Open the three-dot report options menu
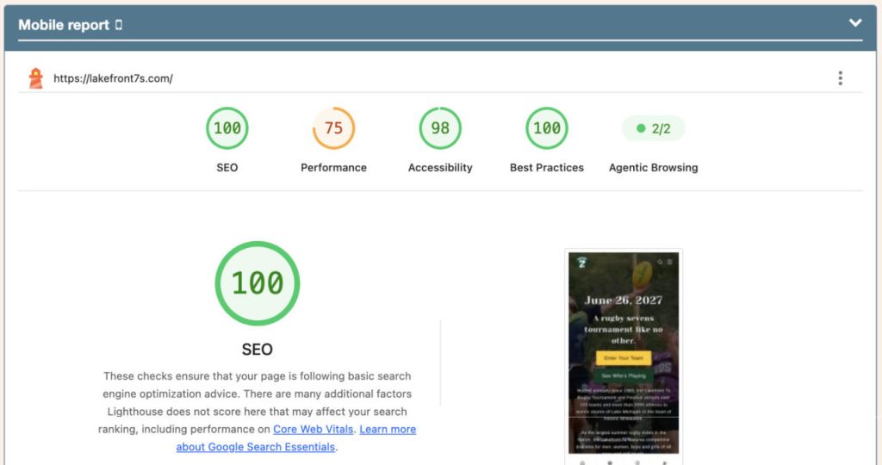Image resolution: width=882 pixels, height=465 pixels. 840,78
